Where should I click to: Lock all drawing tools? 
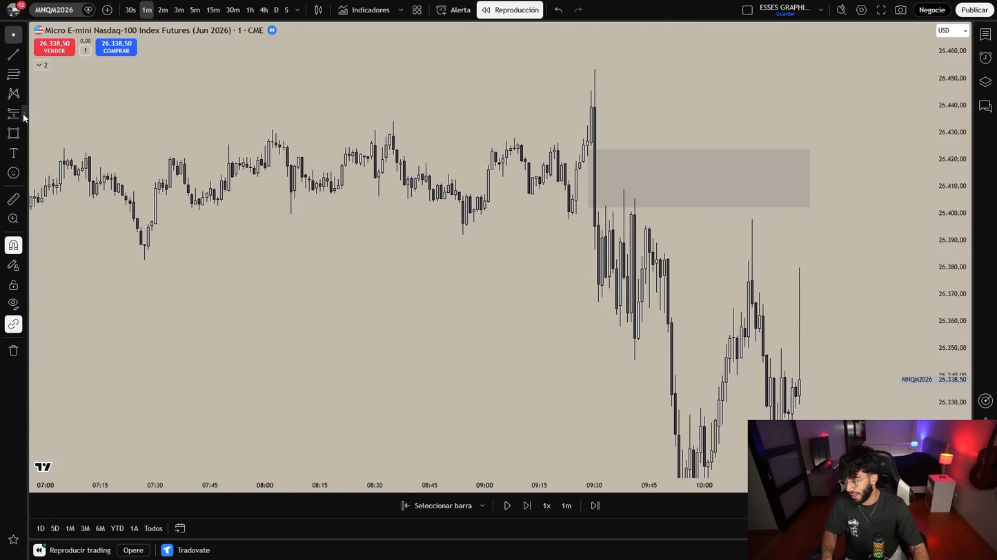(13, 285)
